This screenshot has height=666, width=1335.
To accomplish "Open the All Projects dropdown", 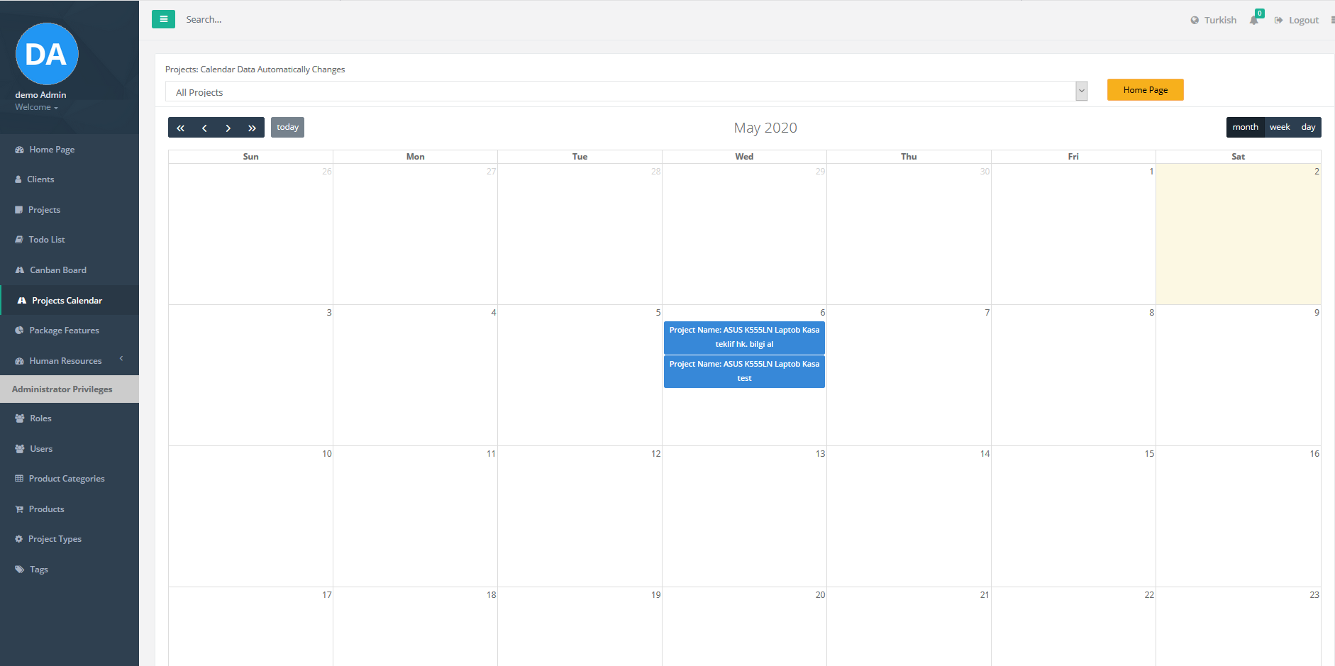I will tap(626, 91).
